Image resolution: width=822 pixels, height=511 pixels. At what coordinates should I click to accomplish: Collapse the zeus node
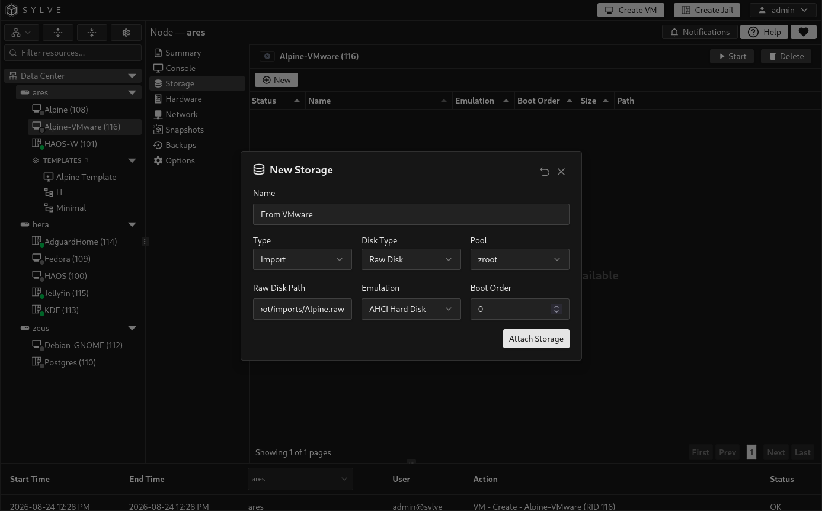coord(132,328)
